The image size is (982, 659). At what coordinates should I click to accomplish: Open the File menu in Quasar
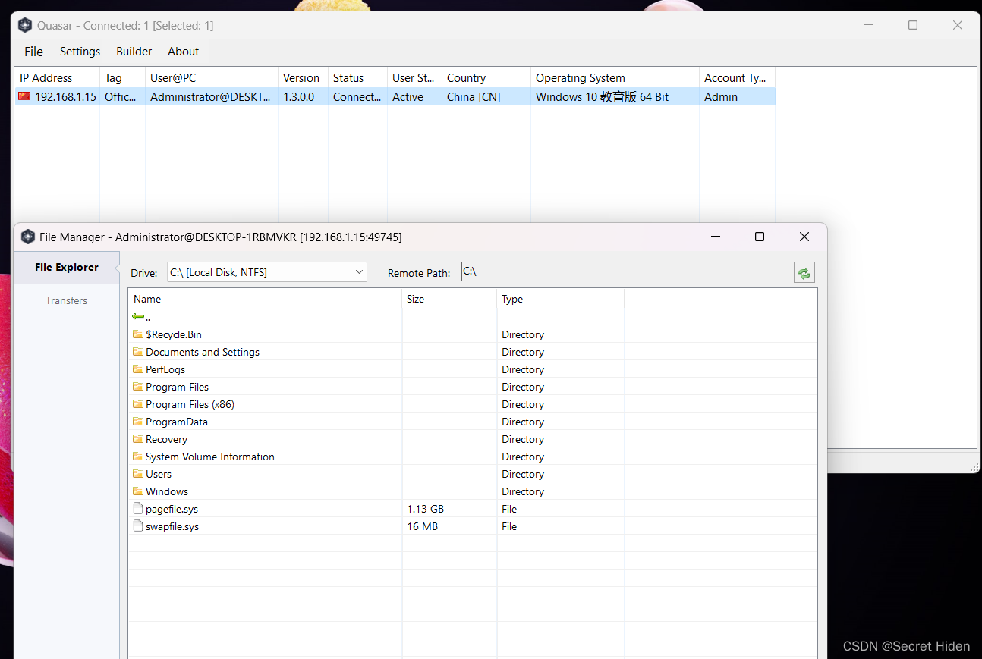click(33, 52)
